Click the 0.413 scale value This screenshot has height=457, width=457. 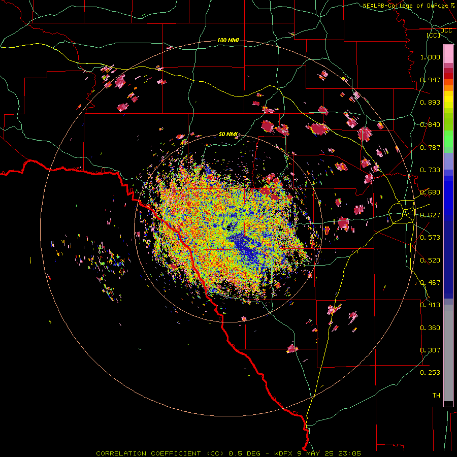[430, 305]
